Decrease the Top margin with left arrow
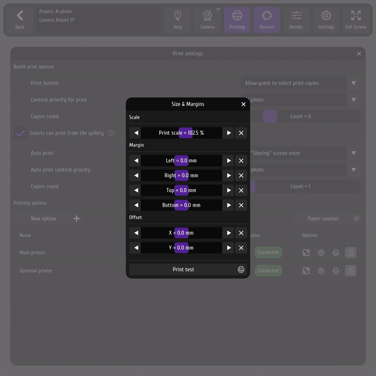This screenshot has width=376, height=376. (x=136, y=190)
